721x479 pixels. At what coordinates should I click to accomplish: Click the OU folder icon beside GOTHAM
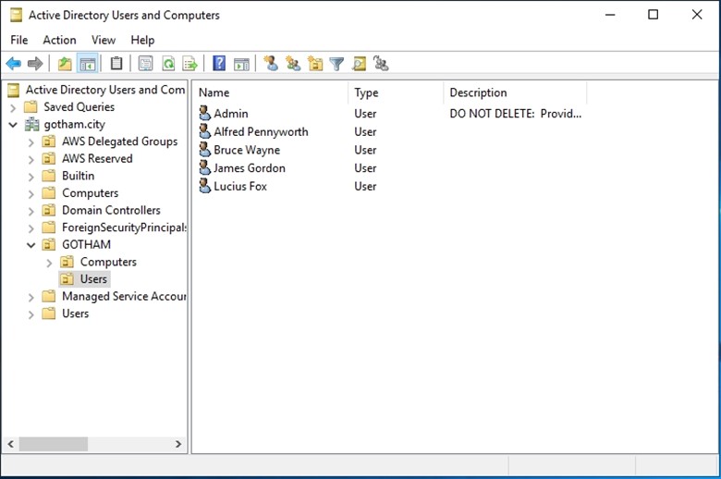click(x=49, y=244)
